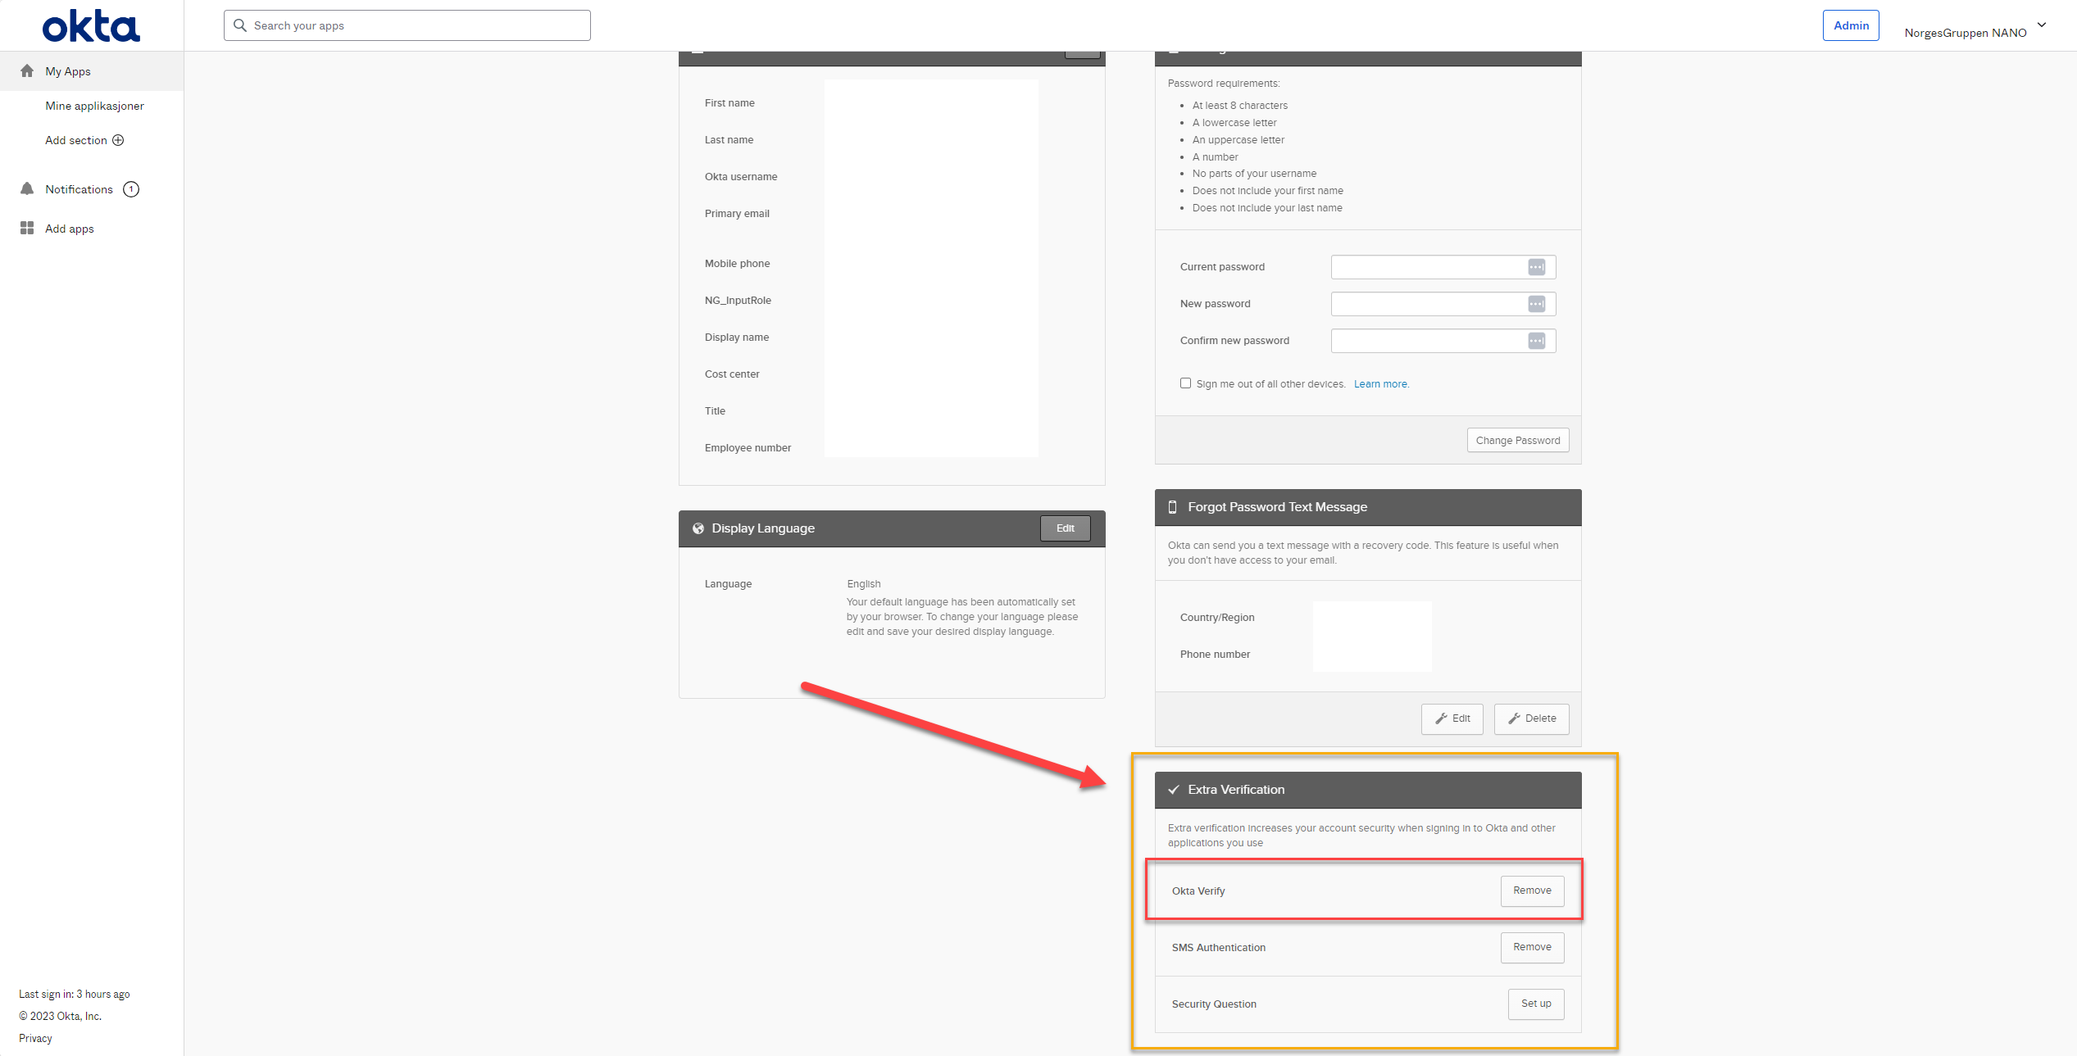Click the First name label
Image resolution: width=2077 pixels, height=1056 pixels.
[729, 103]
